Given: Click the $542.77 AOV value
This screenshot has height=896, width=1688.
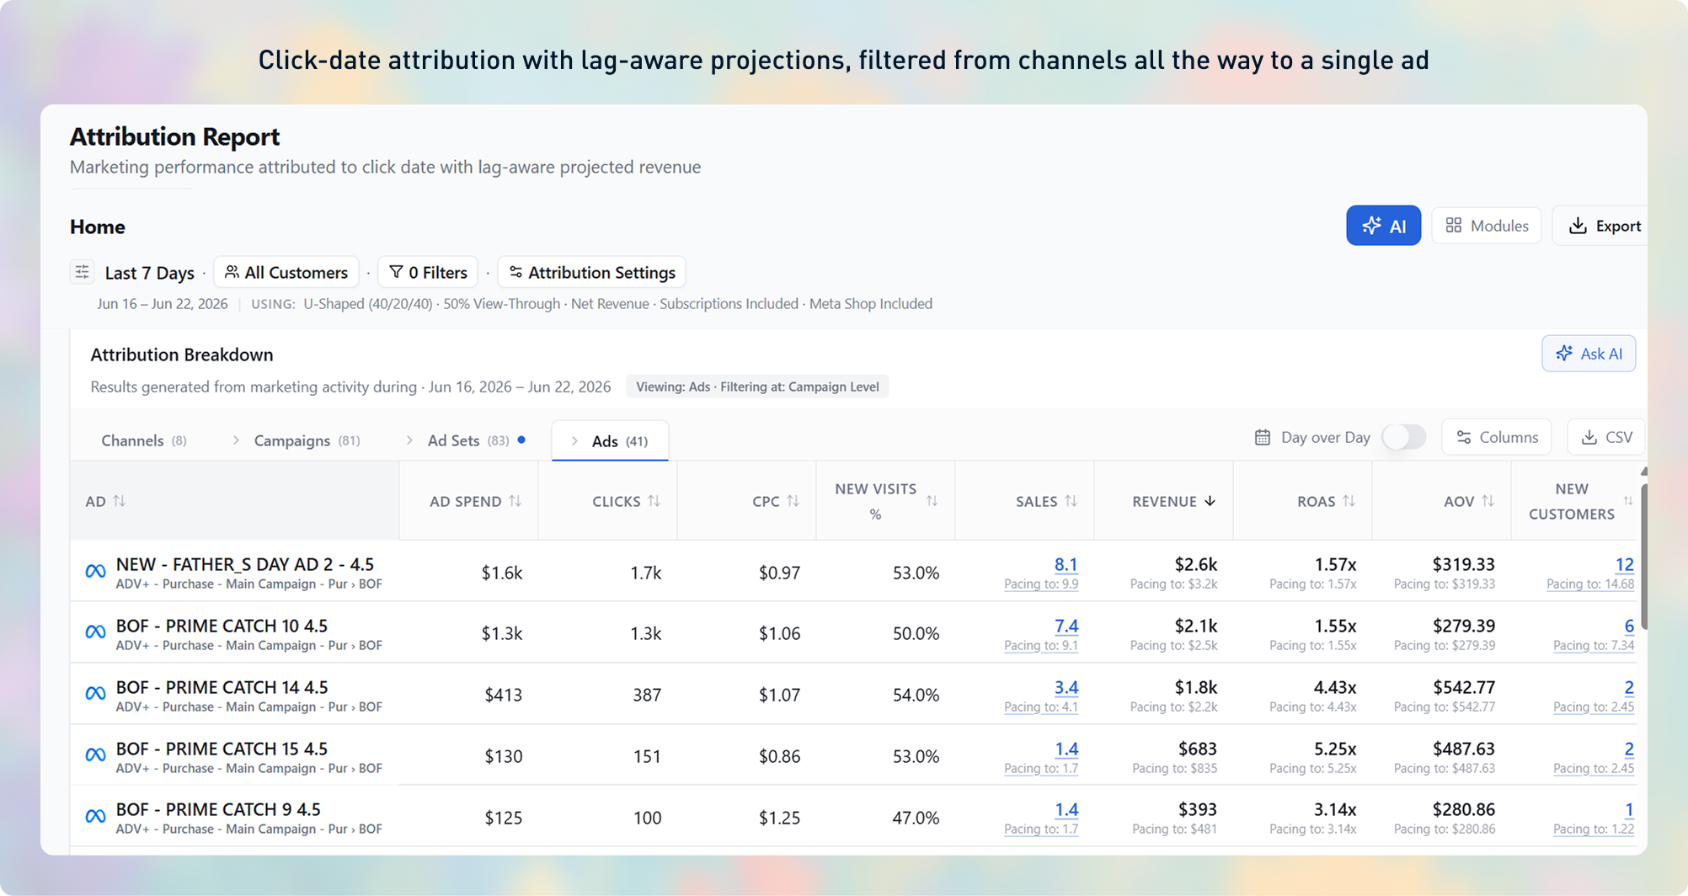Looking at the screenshot, I should click(x=1463, y=687).
